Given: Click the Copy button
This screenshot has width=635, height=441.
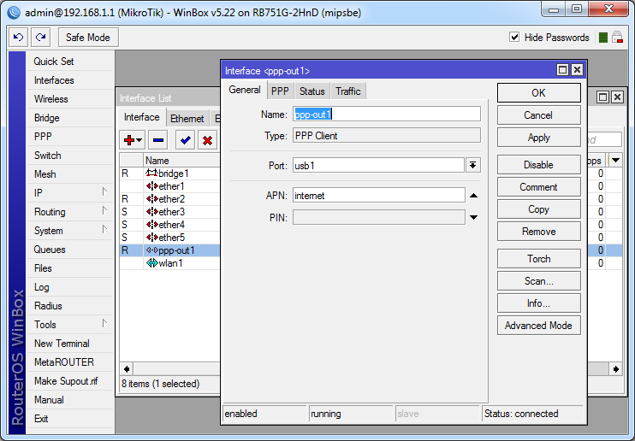Looking at the screenshot, I should click(x=538, y=209).
